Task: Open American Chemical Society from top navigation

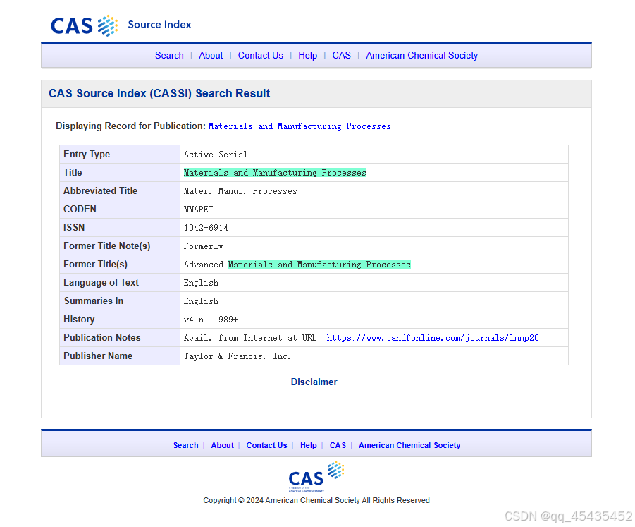Action: [x=421, y=55]
